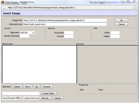
Task: Click the Rename selection button
Action: click(47, 87)
